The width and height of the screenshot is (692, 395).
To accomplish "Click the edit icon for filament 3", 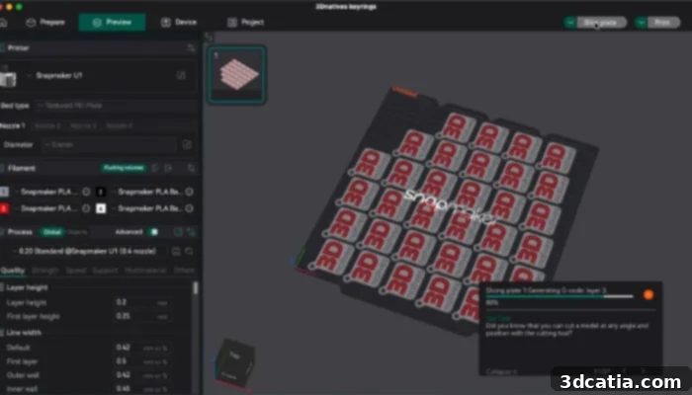I will pos(87,208).
